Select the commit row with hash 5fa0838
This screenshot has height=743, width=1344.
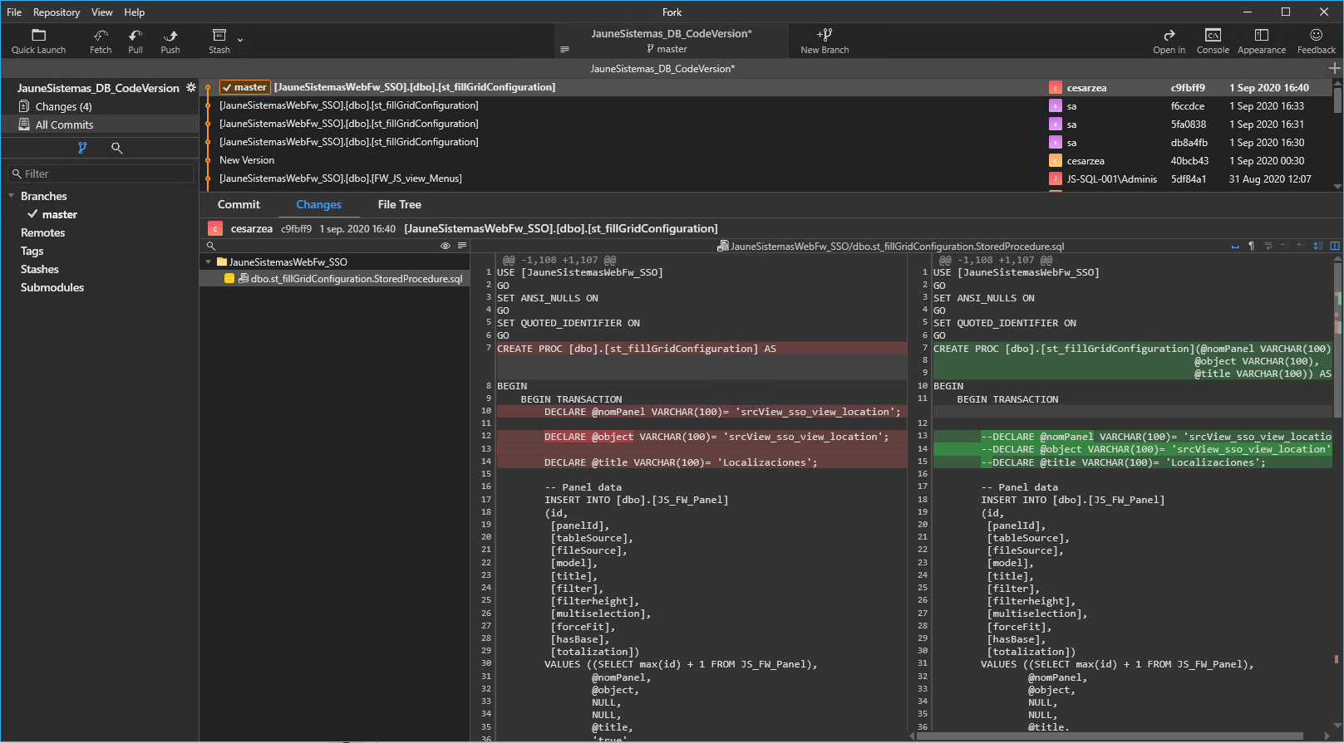(x=766, y=124)
